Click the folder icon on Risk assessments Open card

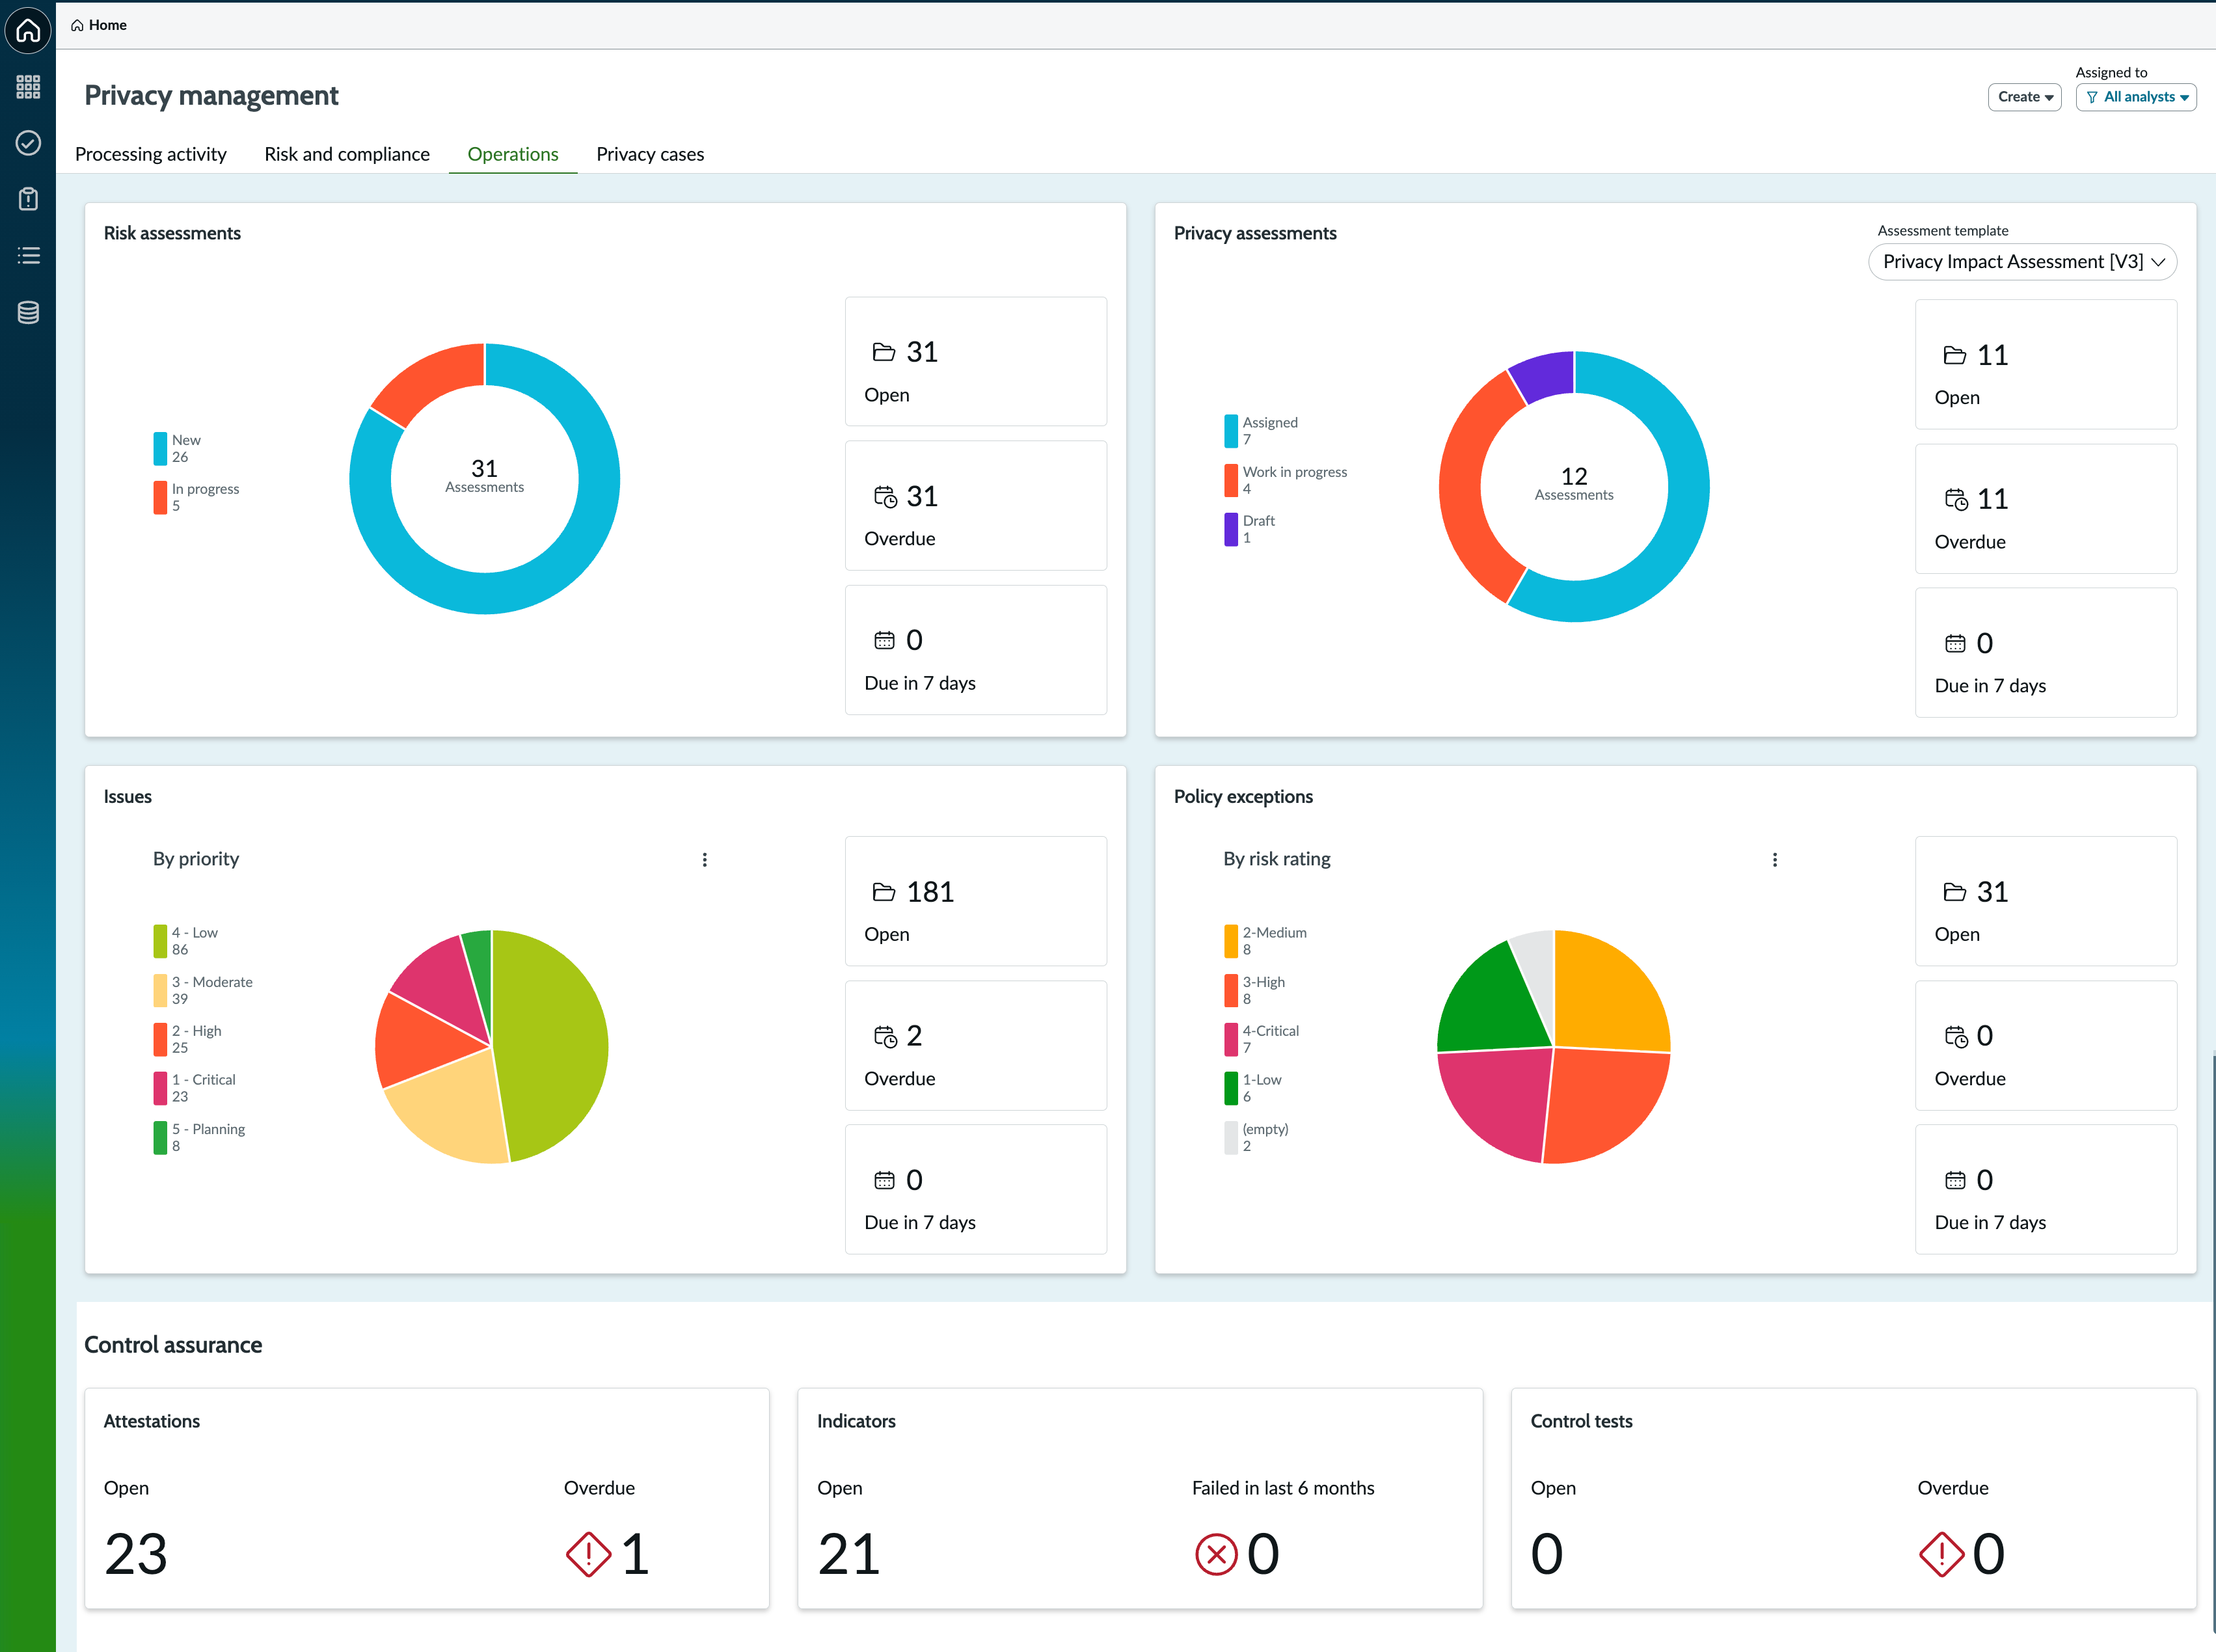[884, 352]
